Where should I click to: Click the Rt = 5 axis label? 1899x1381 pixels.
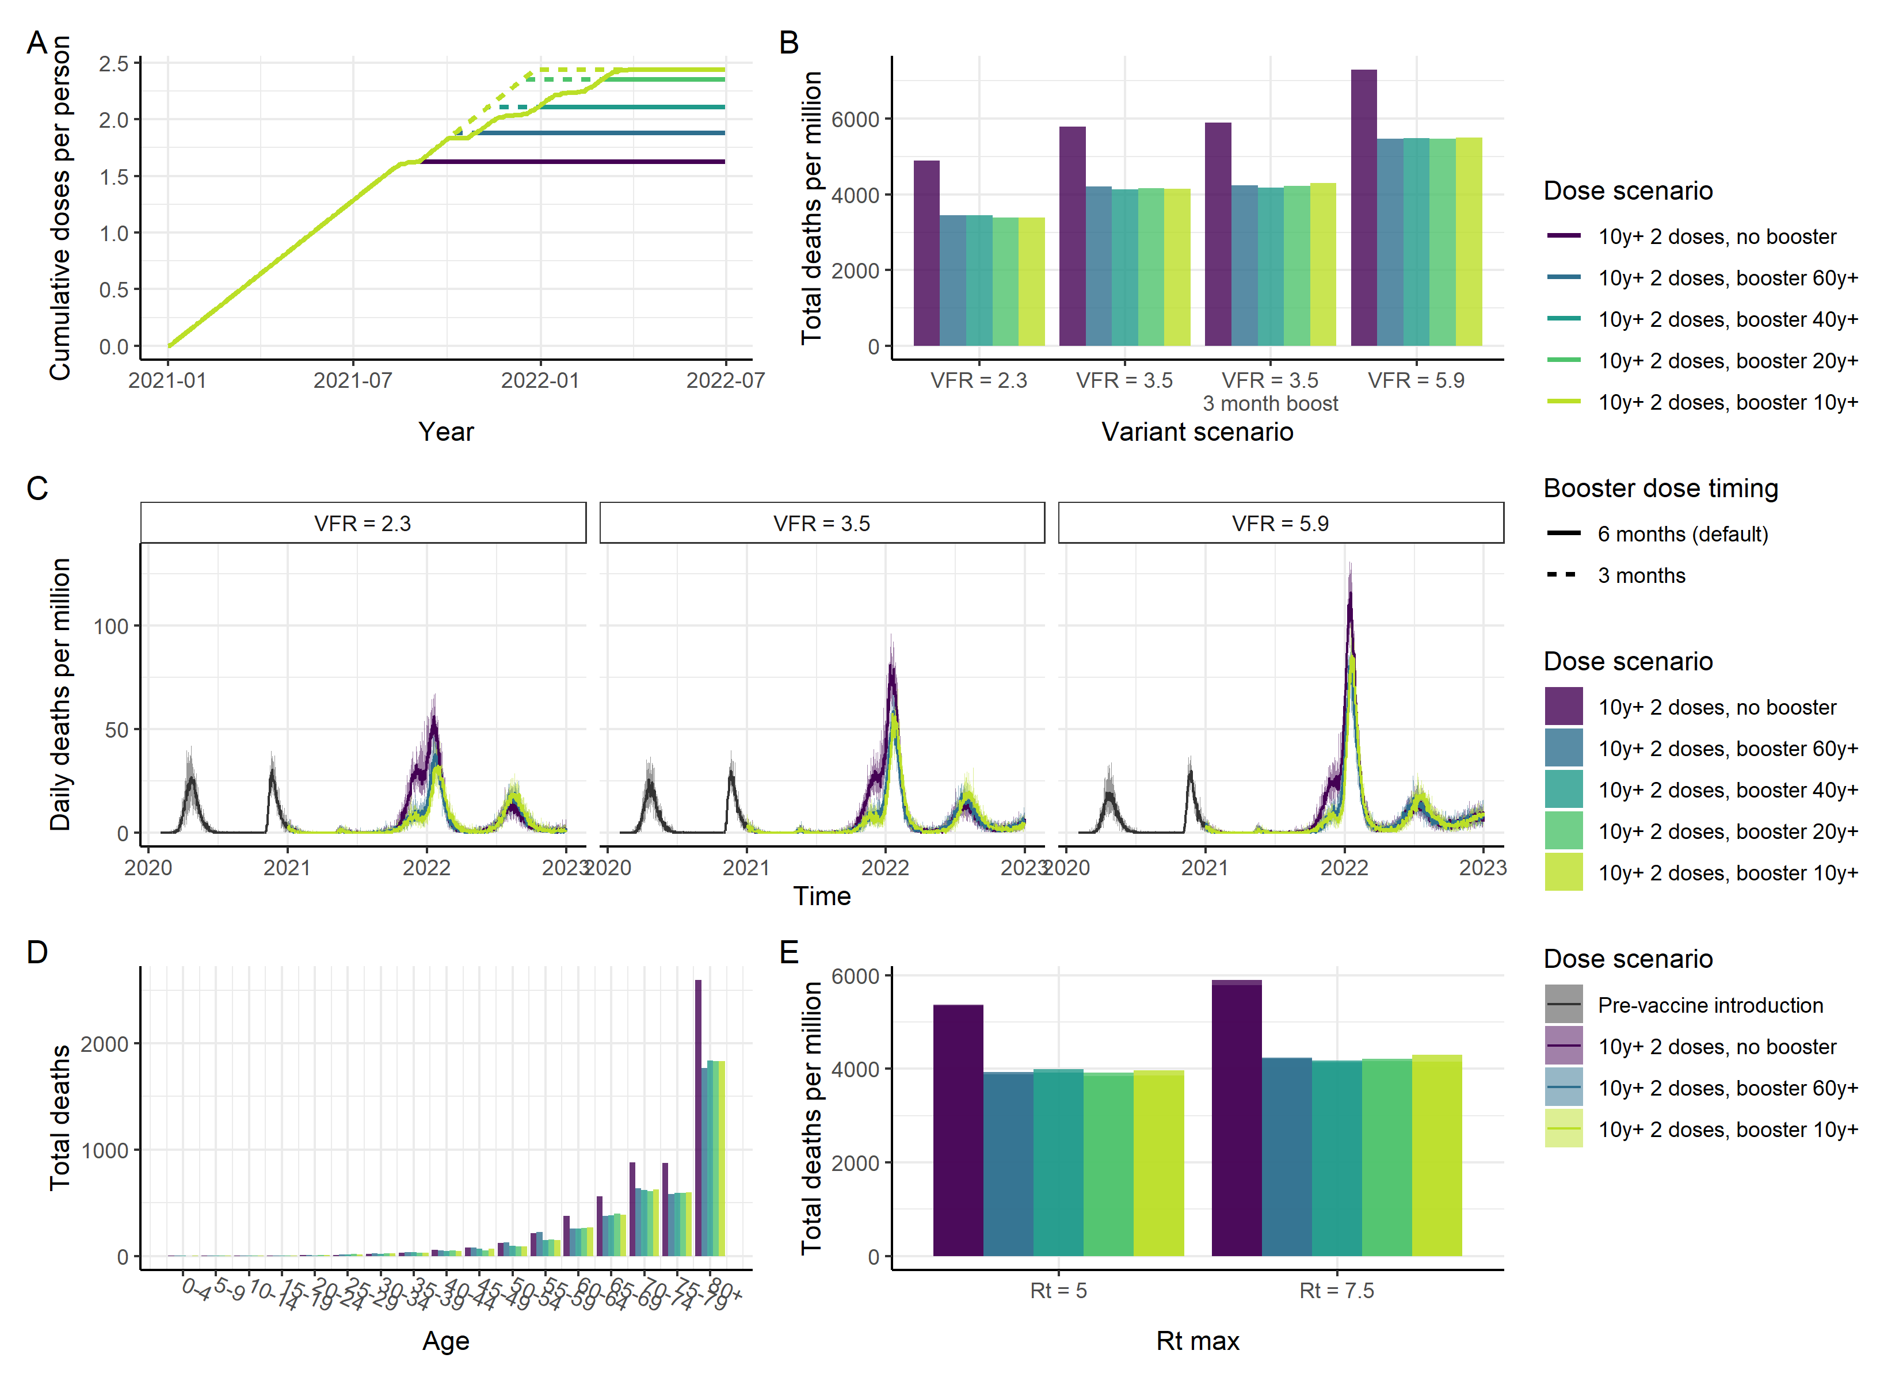click(x=1058, y=1291)
